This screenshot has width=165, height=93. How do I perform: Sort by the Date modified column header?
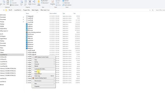[x=53, y=13]
